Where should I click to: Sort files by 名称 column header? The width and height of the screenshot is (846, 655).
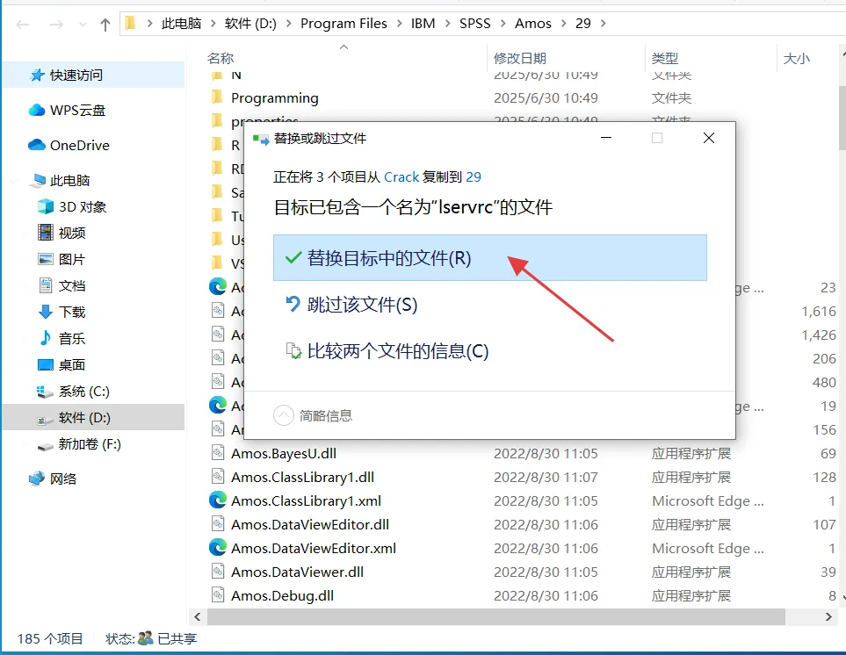(x=221, y=58)
